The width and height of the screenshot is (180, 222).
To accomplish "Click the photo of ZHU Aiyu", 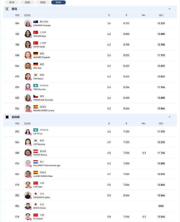I will click(x=28, y=66).
